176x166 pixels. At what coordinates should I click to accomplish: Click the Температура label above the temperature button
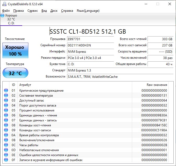click(x=15, y=64)
